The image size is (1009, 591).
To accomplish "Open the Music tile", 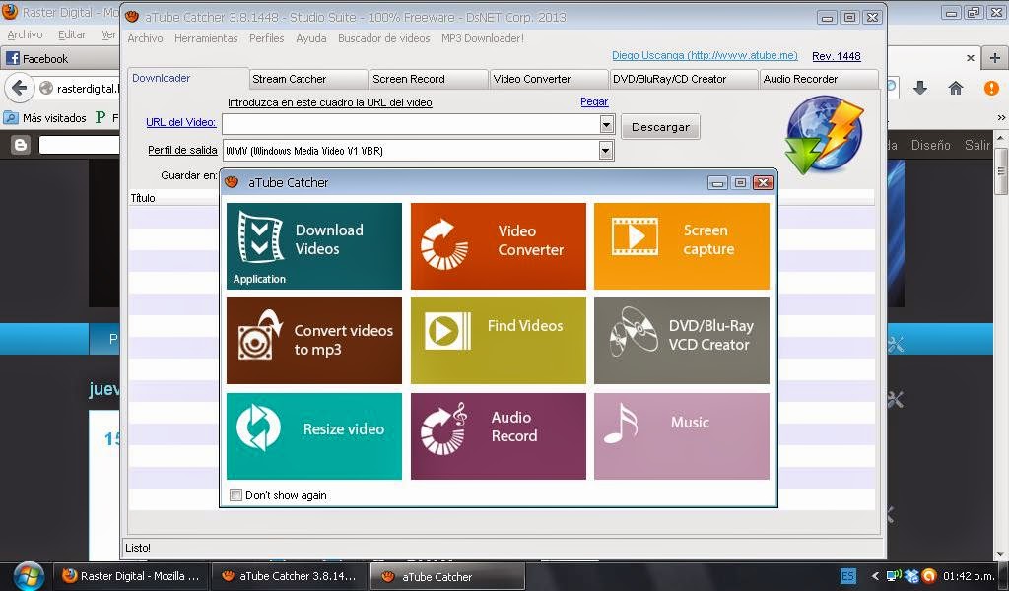I will (x=682, y=436).
